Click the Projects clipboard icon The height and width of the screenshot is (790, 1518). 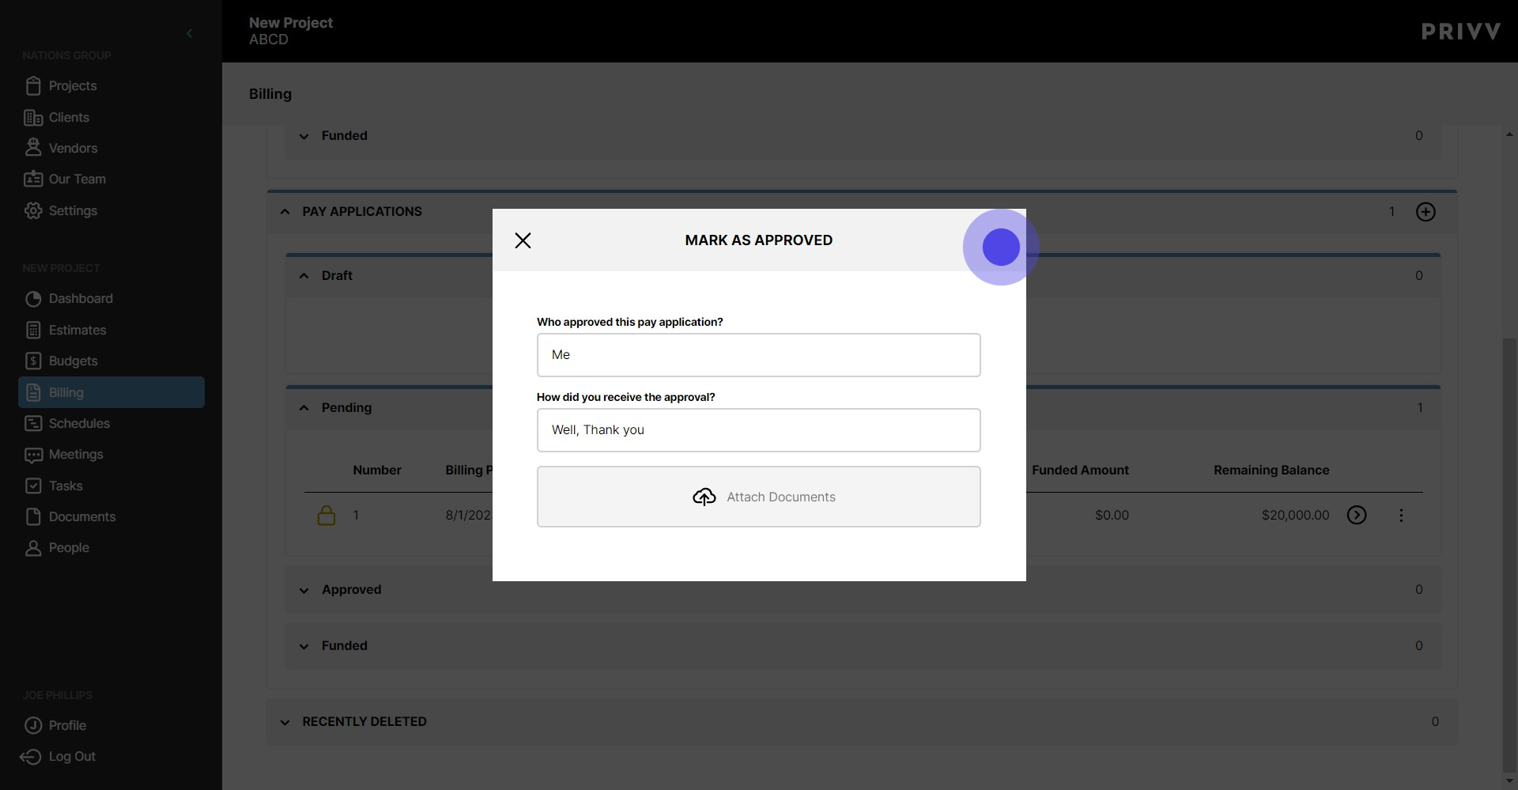coord(33,85)
